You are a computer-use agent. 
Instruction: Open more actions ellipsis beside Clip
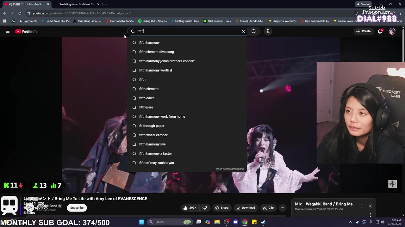(x=282, y=208)
